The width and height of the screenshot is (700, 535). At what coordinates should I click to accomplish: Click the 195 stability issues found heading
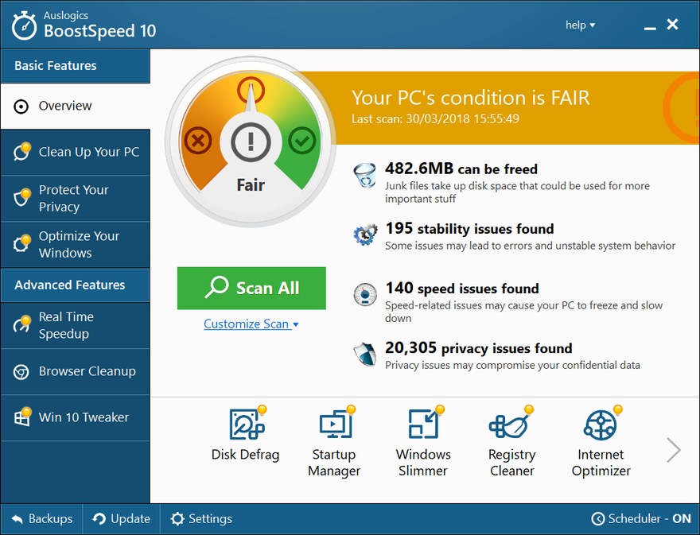coord(469,228)
